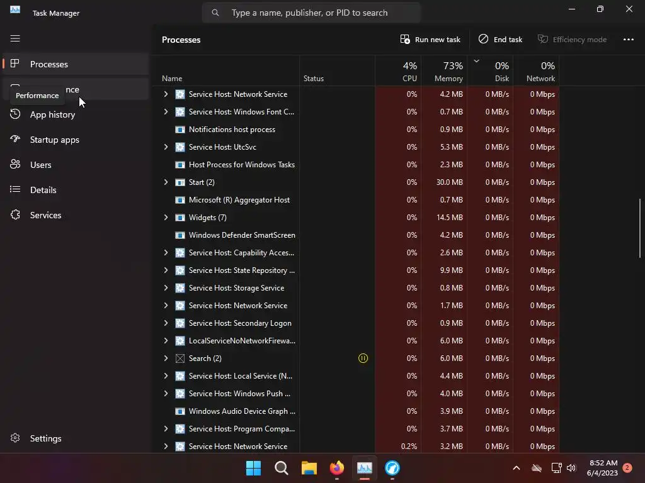Expand Service Host: Secondary Logon row
The image size is (645, 483).
pyautogui.click(x=166, y=323)
